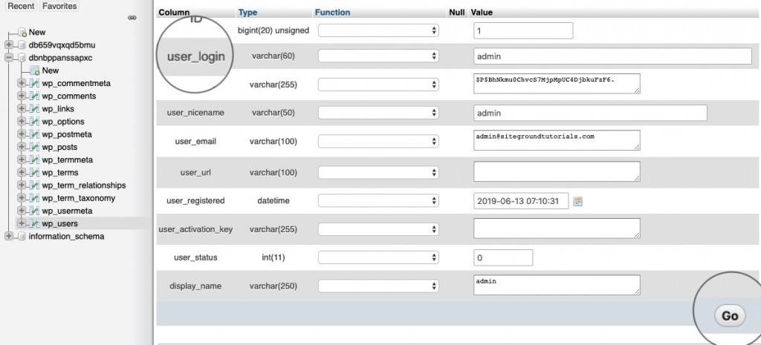Click the wp_commentmeta table icon

point(34,83)
